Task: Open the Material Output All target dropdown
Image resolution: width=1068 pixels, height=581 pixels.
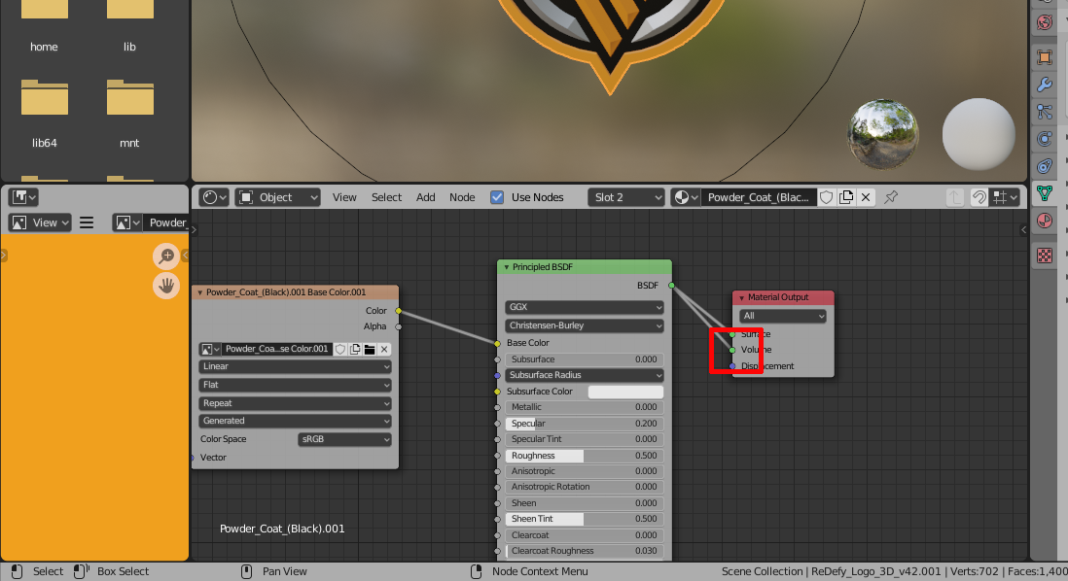Action: point(783,316)
